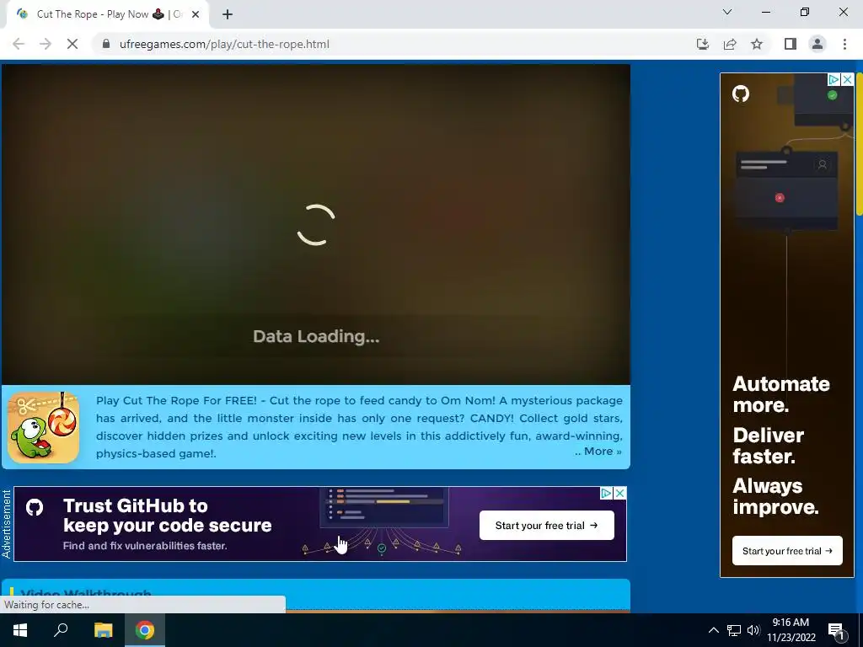
Task: Bookmark this tab with star icon
Action: pos(757,44)
